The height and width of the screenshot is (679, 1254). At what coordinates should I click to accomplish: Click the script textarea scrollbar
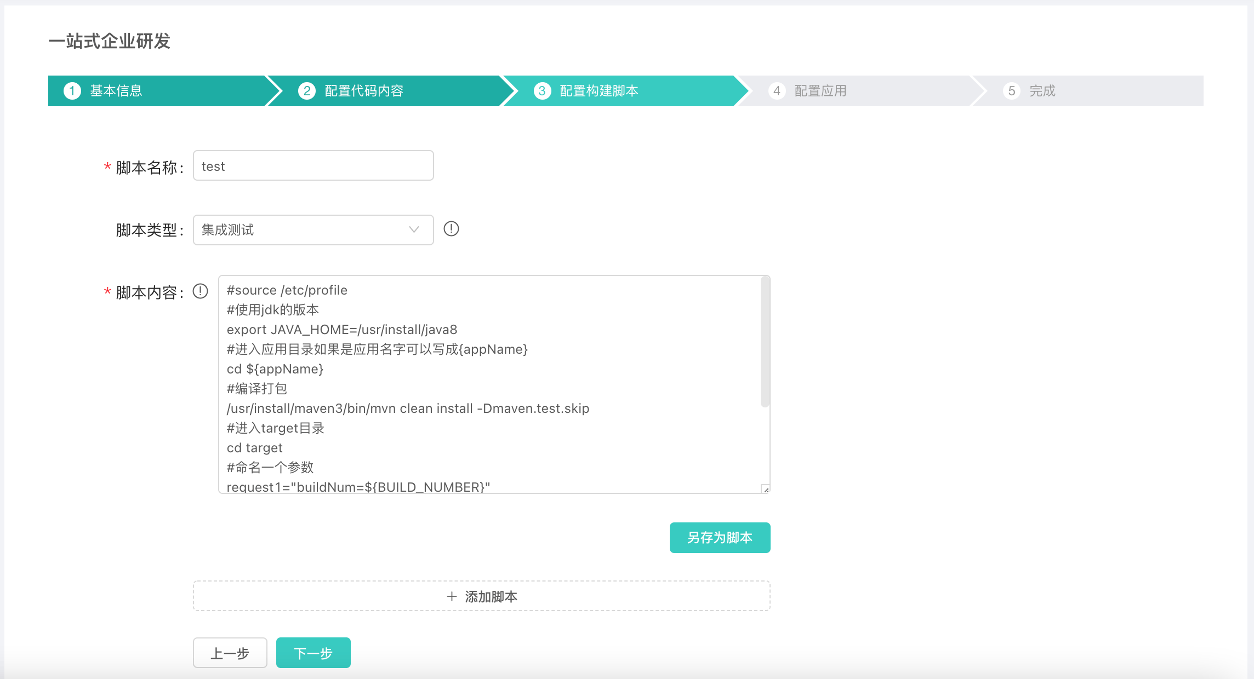coord(765,343)
